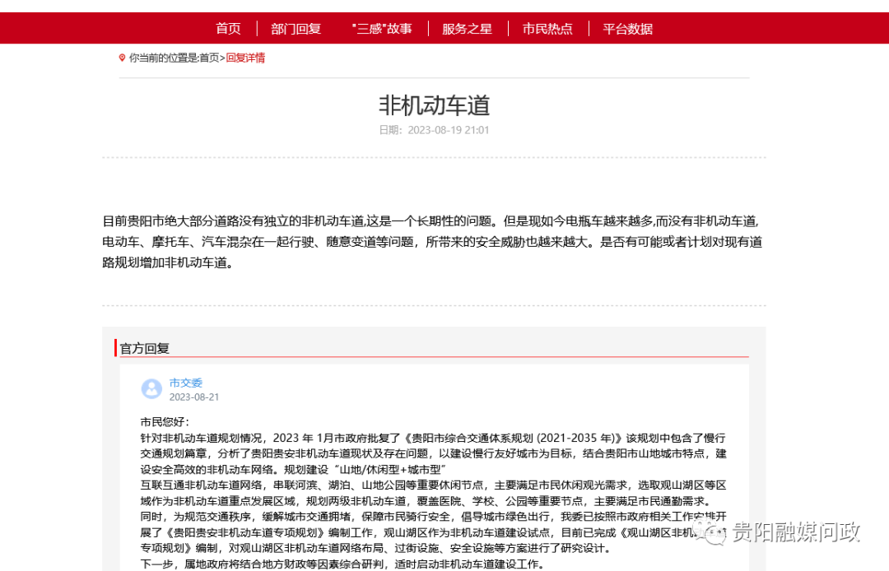Open the 首页 nav menu item
This screenshot has width=889, height=571.
tap(228, 29)
